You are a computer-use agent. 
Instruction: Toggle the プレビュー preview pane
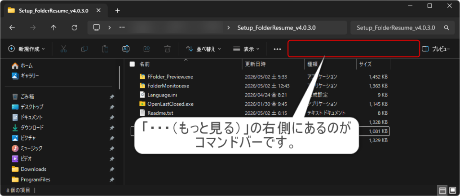(x=436, y=49)
